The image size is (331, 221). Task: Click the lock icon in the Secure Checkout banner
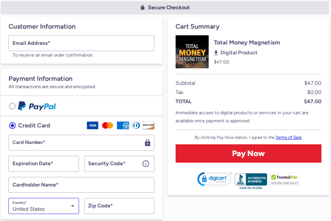click(x=143, y=7)
